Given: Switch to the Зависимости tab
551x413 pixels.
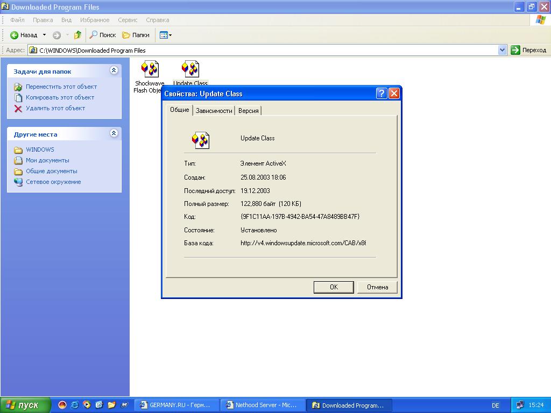Looking at the screenshot, I should pyautogui.click(x=214, y=111).
